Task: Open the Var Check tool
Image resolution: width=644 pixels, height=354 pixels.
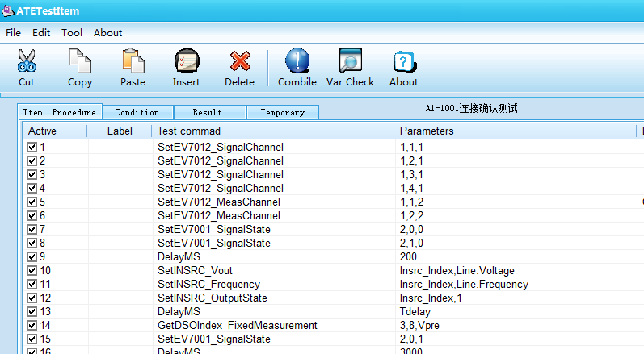Action: pos(350,61)
